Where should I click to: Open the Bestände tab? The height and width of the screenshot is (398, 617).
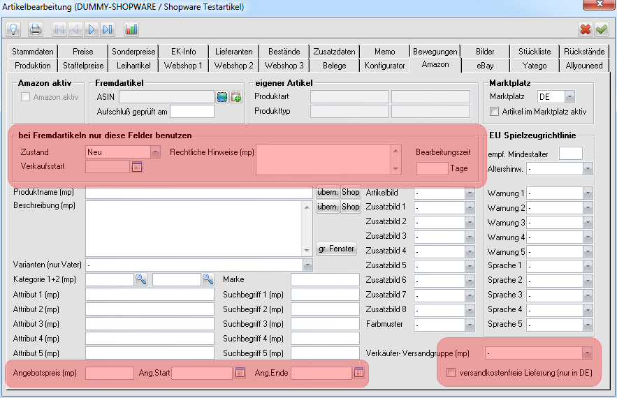coord(284,52)
